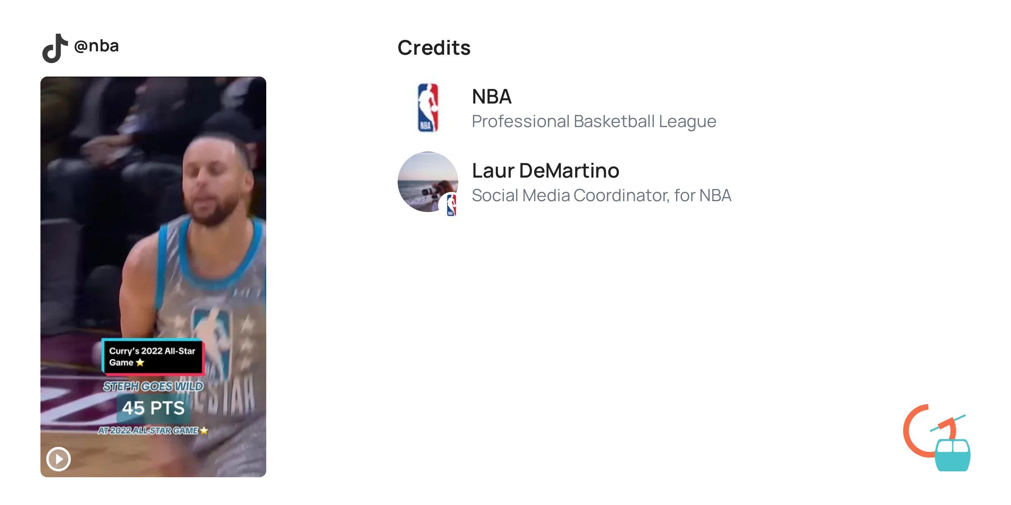Select Professional Basketball League subtitle text
Viewport: 1011px width, 505px height.
(594, 122)
